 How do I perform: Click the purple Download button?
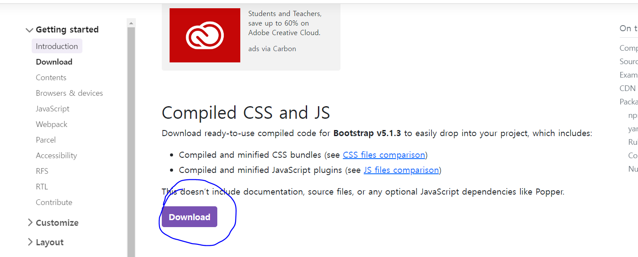[x=189, y=217]
